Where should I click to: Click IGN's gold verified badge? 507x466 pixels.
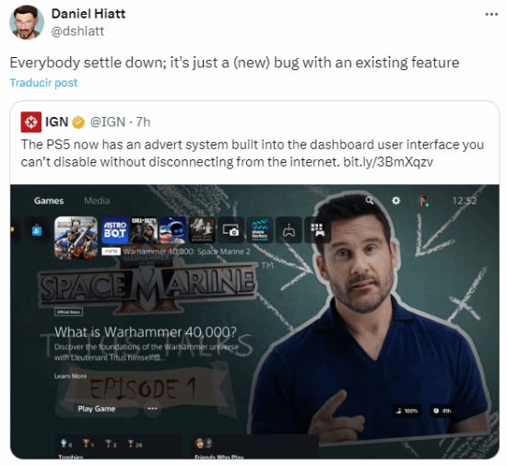tap(78, 122)
